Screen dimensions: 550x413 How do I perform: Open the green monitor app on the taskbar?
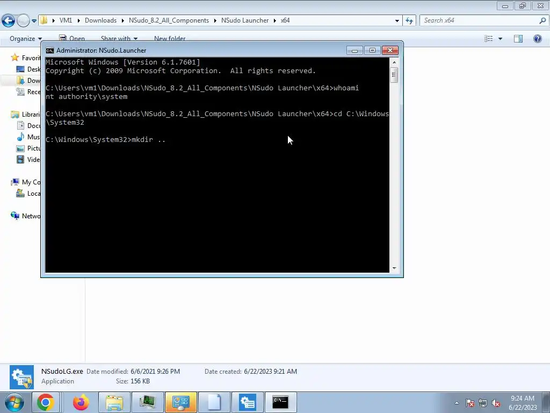[147, 402]
